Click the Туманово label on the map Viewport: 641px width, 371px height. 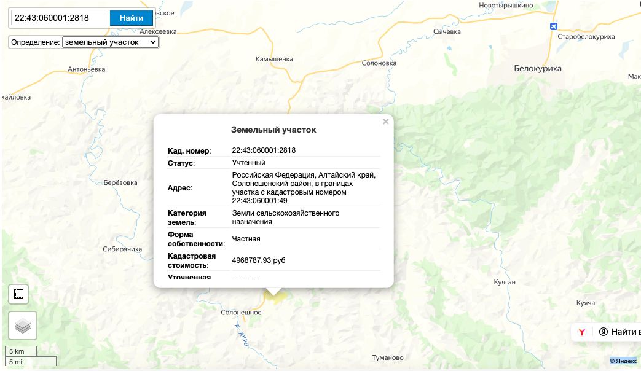(388, 357)
